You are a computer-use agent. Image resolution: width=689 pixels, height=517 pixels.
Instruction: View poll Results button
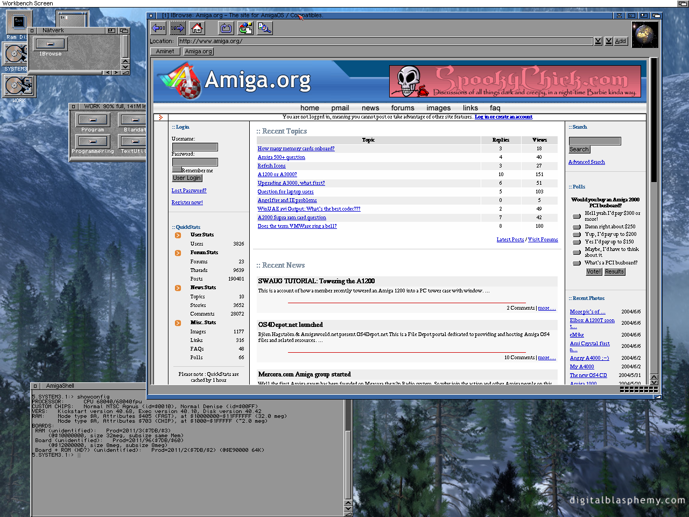614,272
